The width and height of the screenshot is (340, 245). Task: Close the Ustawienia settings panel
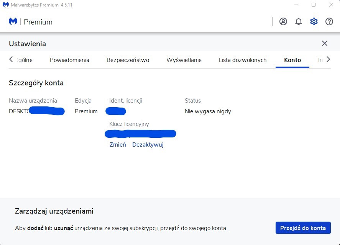[x=325, y=43]
